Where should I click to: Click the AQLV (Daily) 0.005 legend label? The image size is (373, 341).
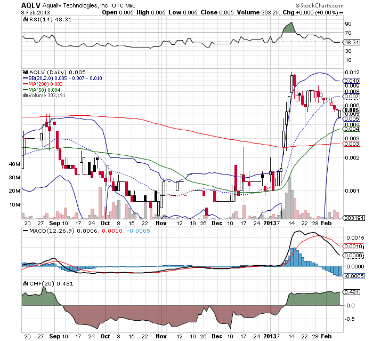coord(57,72)
